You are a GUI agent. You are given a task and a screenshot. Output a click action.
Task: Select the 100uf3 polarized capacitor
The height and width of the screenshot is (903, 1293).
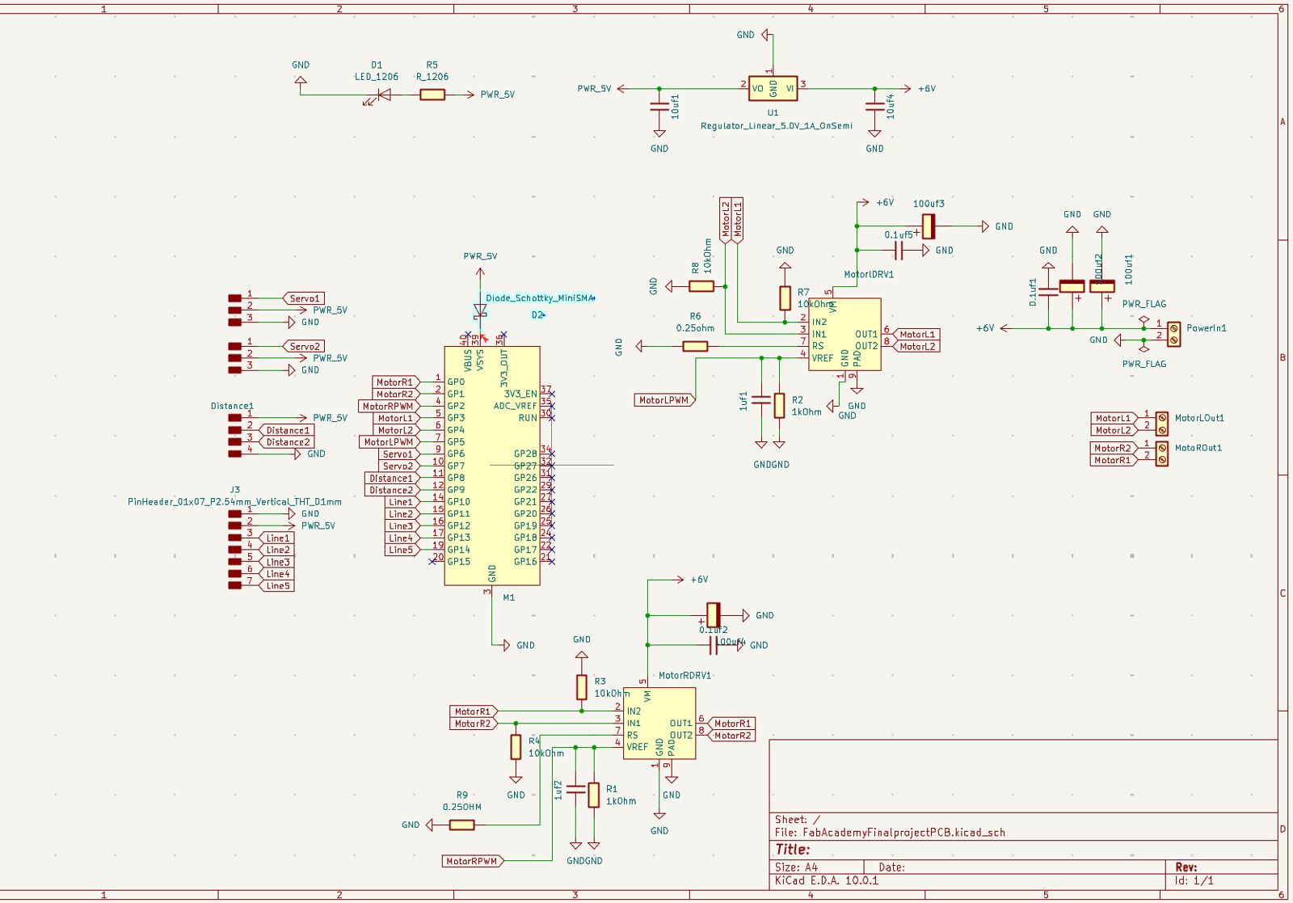tap(929, 226)
